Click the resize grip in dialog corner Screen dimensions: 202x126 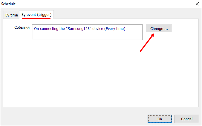click(x=200, y=124)
